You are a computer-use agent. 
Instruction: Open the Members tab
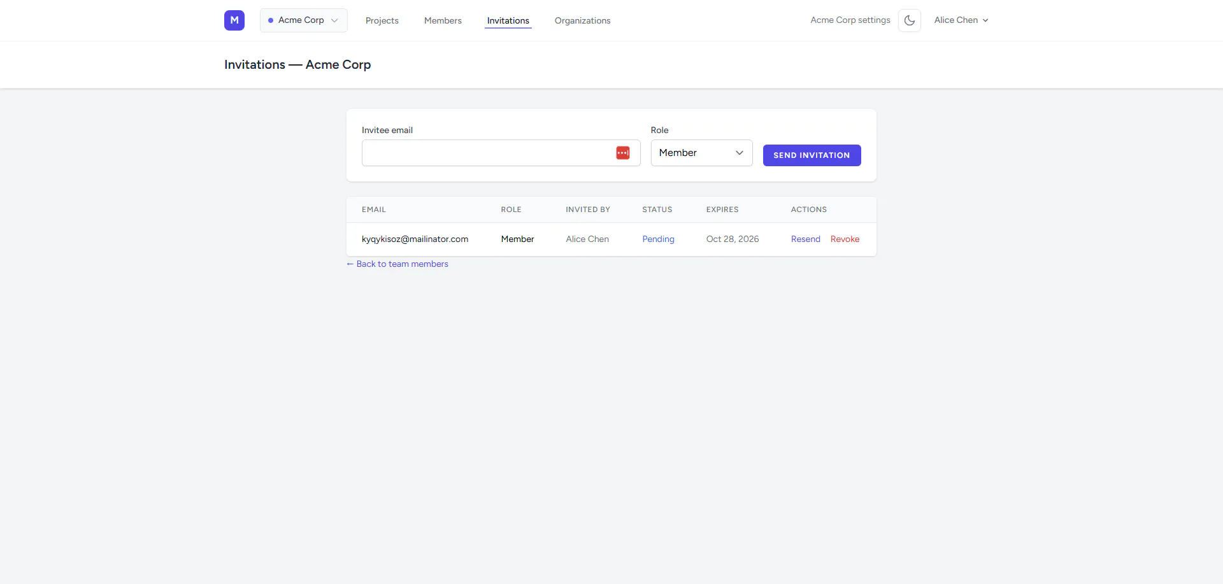(443, 20)
